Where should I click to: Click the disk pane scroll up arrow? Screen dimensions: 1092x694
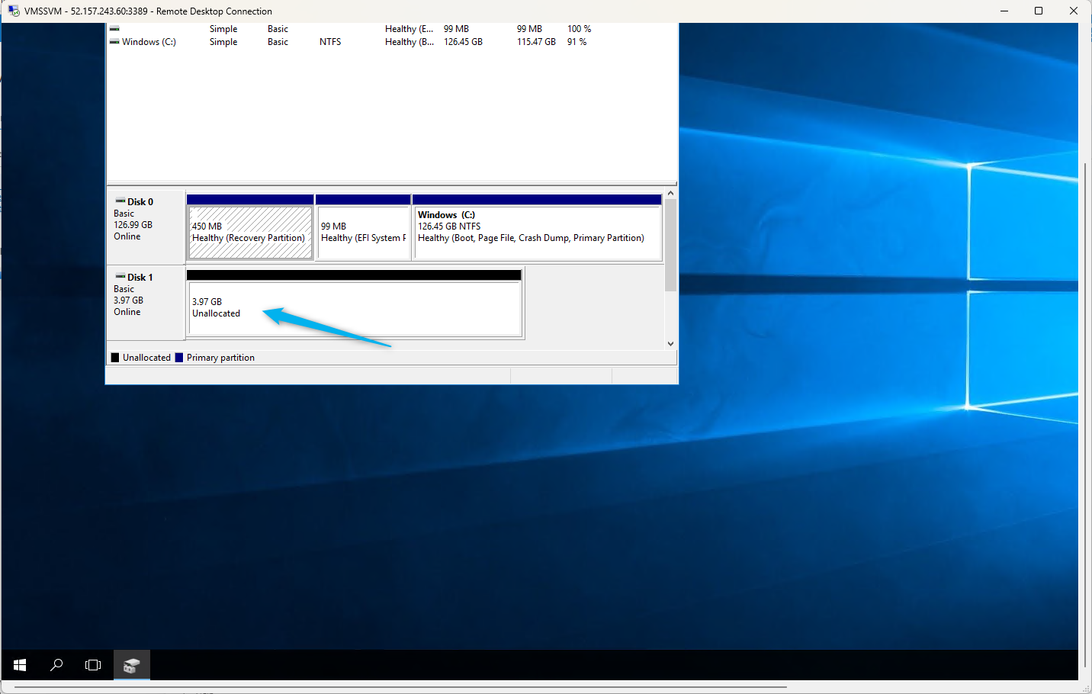point(671,194)
